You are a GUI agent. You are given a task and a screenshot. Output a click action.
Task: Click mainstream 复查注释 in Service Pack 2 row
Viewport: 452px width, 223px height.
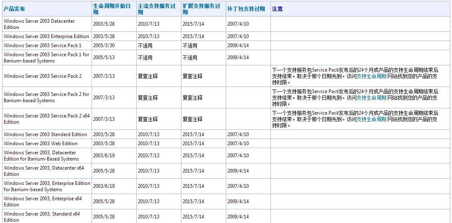(x=147, y=76)
